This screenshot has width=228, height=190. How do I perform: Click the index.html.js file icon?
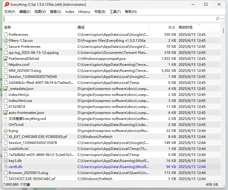(6, 95)
